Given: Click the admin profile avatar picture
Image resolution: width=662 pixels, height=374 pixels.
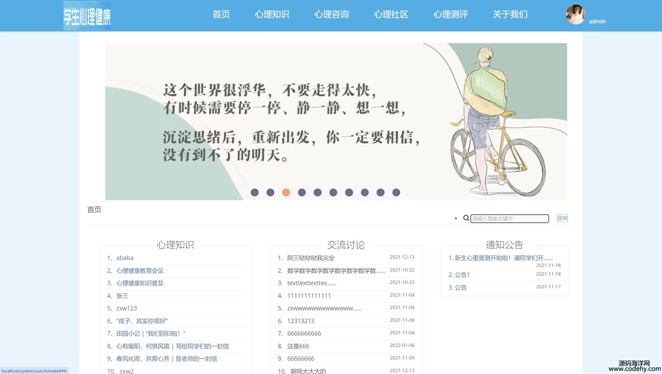Looking at the screenshot, I should [576, 15].
